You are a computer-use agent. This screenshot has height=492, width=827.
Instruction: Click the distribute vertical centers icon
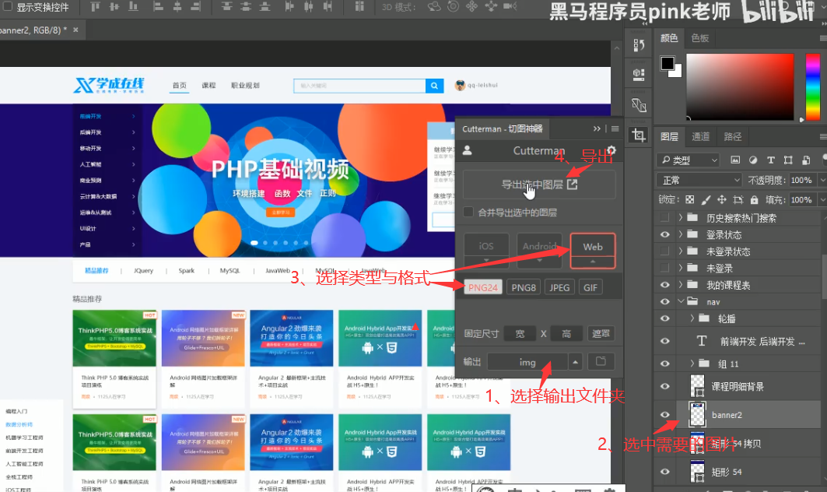click(245, 7)
